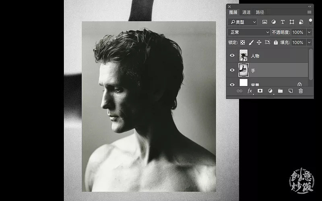This screenshot has height=201, width=322.
Task: Click the pixel layer filter icon
Action: tap(265, 22)
